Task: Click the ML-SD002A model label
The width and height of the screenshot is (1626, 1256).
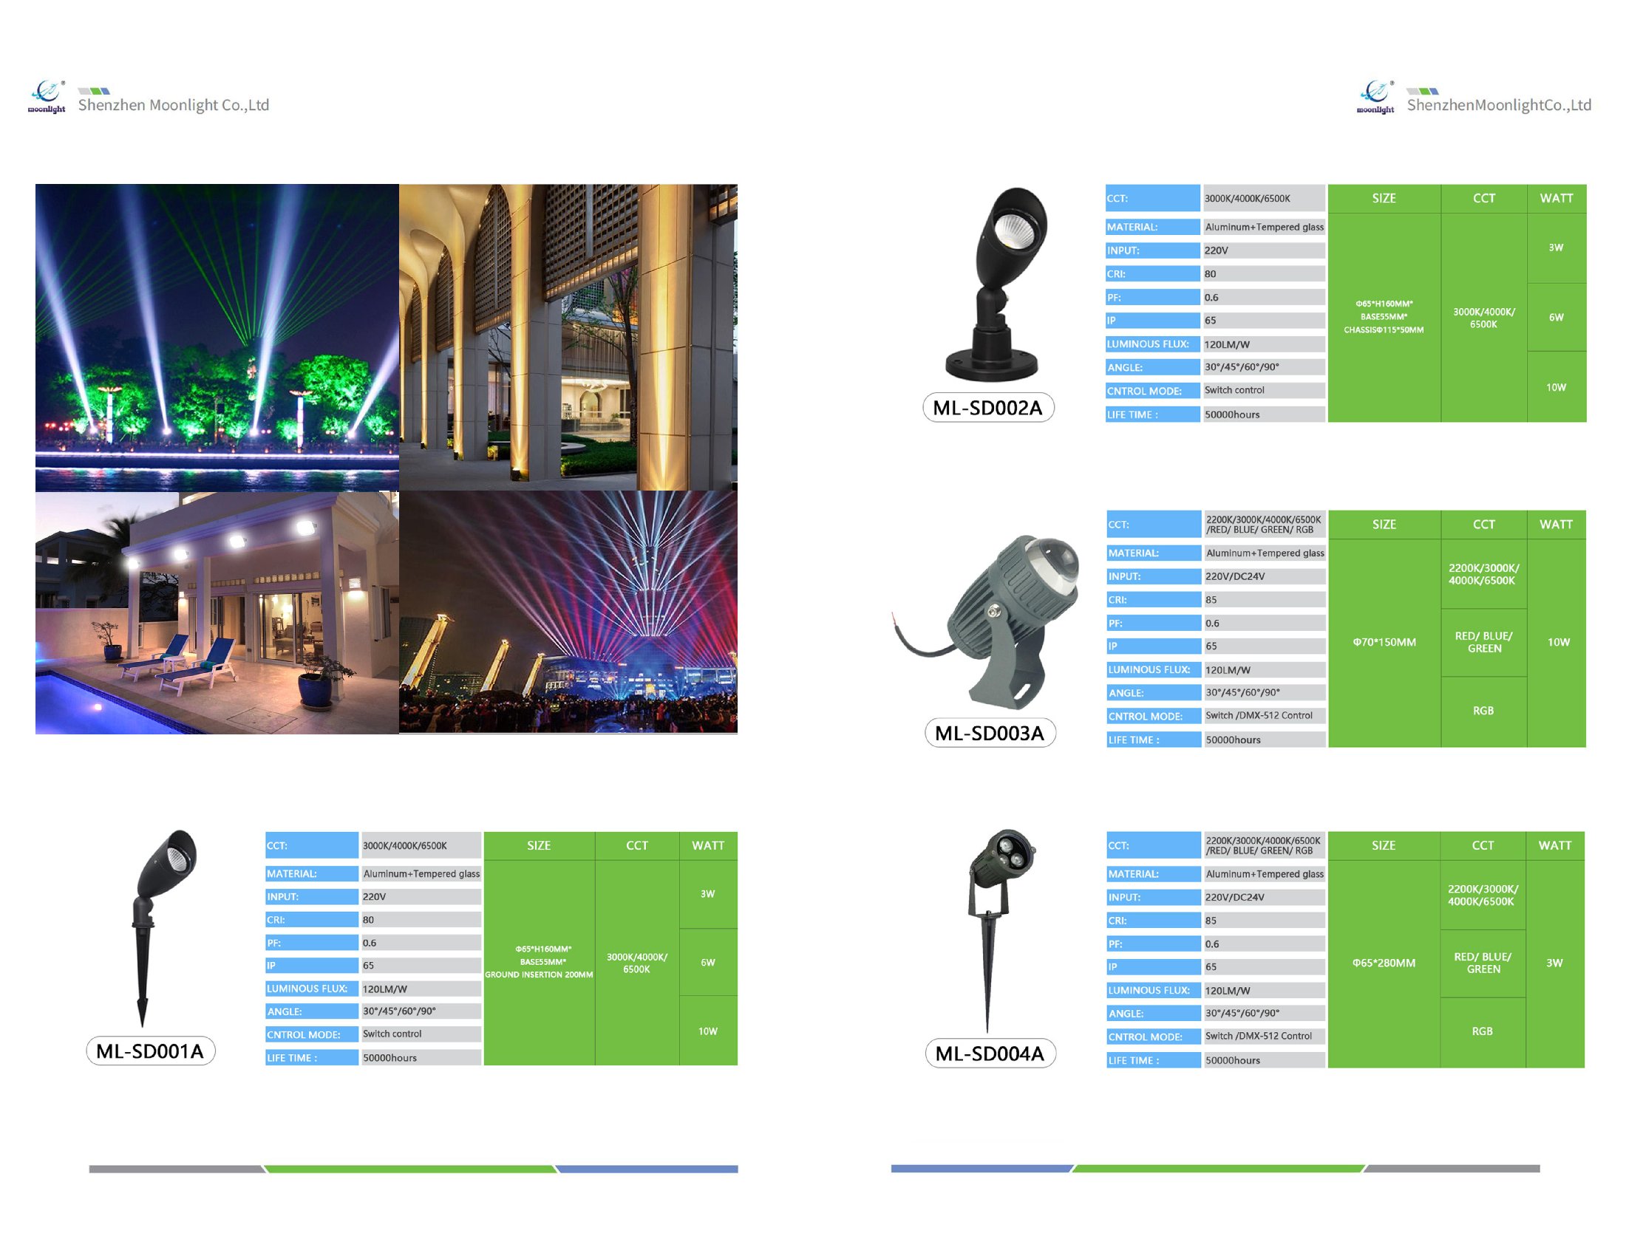Action: tap(988, 408)
